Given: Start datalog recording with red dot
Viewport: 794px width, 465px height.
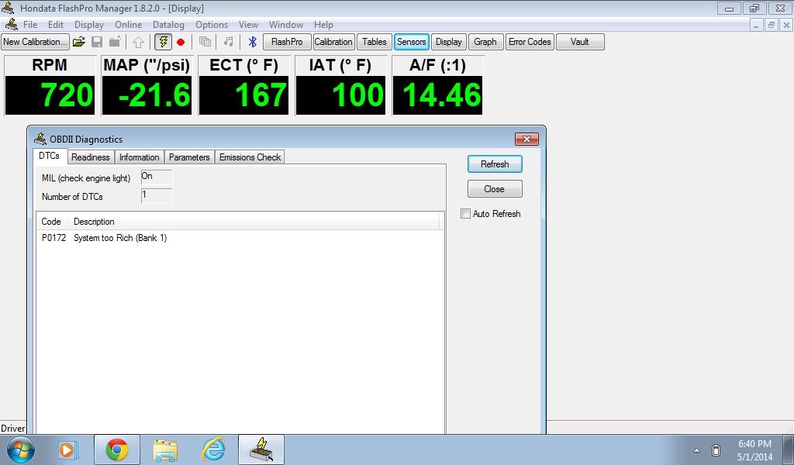Looking at the screenshot, I should [181, 42].
